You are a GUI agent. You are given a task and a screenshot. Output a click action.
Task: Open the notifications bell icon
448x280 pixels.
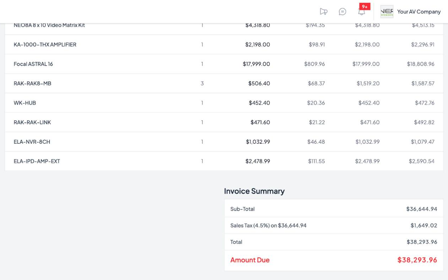point(362,12)
